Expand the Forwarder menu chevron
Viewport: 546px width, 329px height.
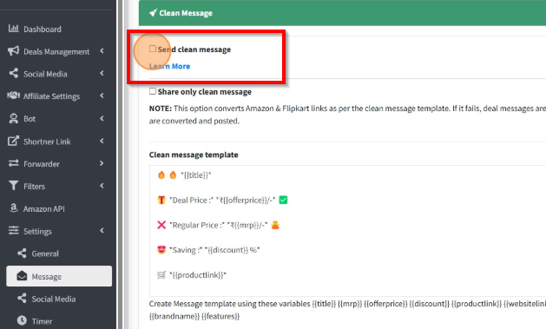tap(102, 163)
